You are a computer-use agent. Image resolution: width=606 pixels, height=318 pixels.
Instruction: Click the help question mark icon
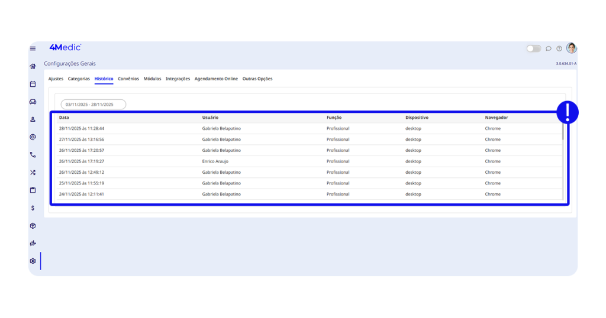click(559, 48)
